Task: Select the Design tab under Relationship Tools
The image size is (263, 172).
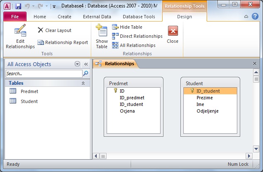Action: [x=185, y=17]
